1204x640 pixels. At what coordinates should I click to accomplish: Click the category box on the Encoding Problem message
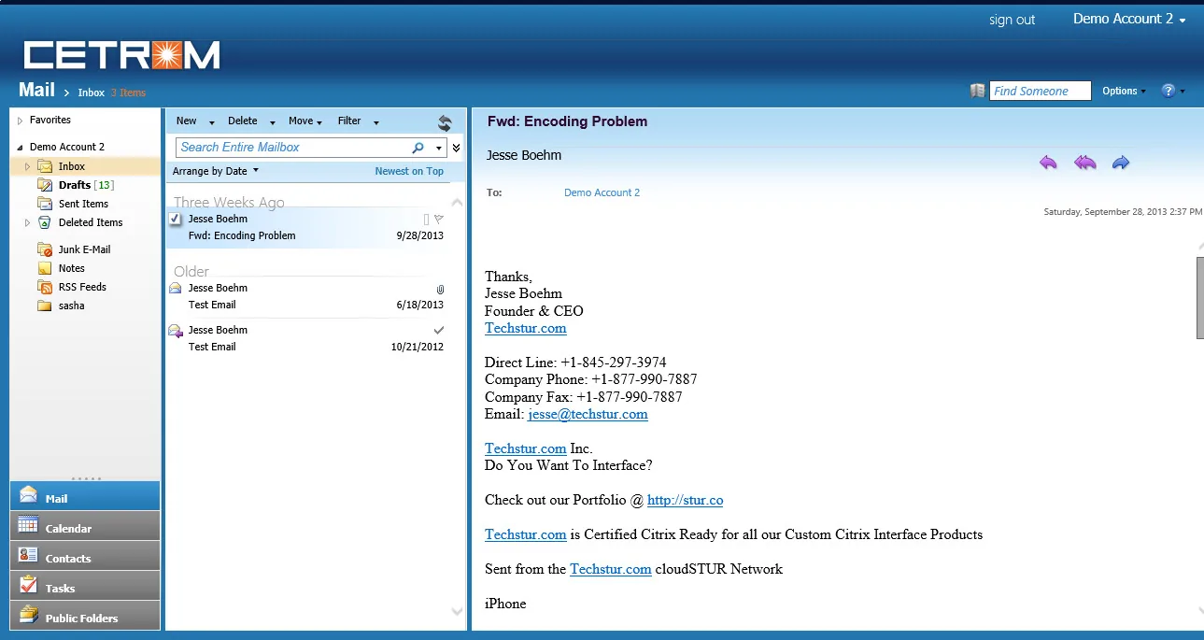pyautogui.click(x=426, y=220)
